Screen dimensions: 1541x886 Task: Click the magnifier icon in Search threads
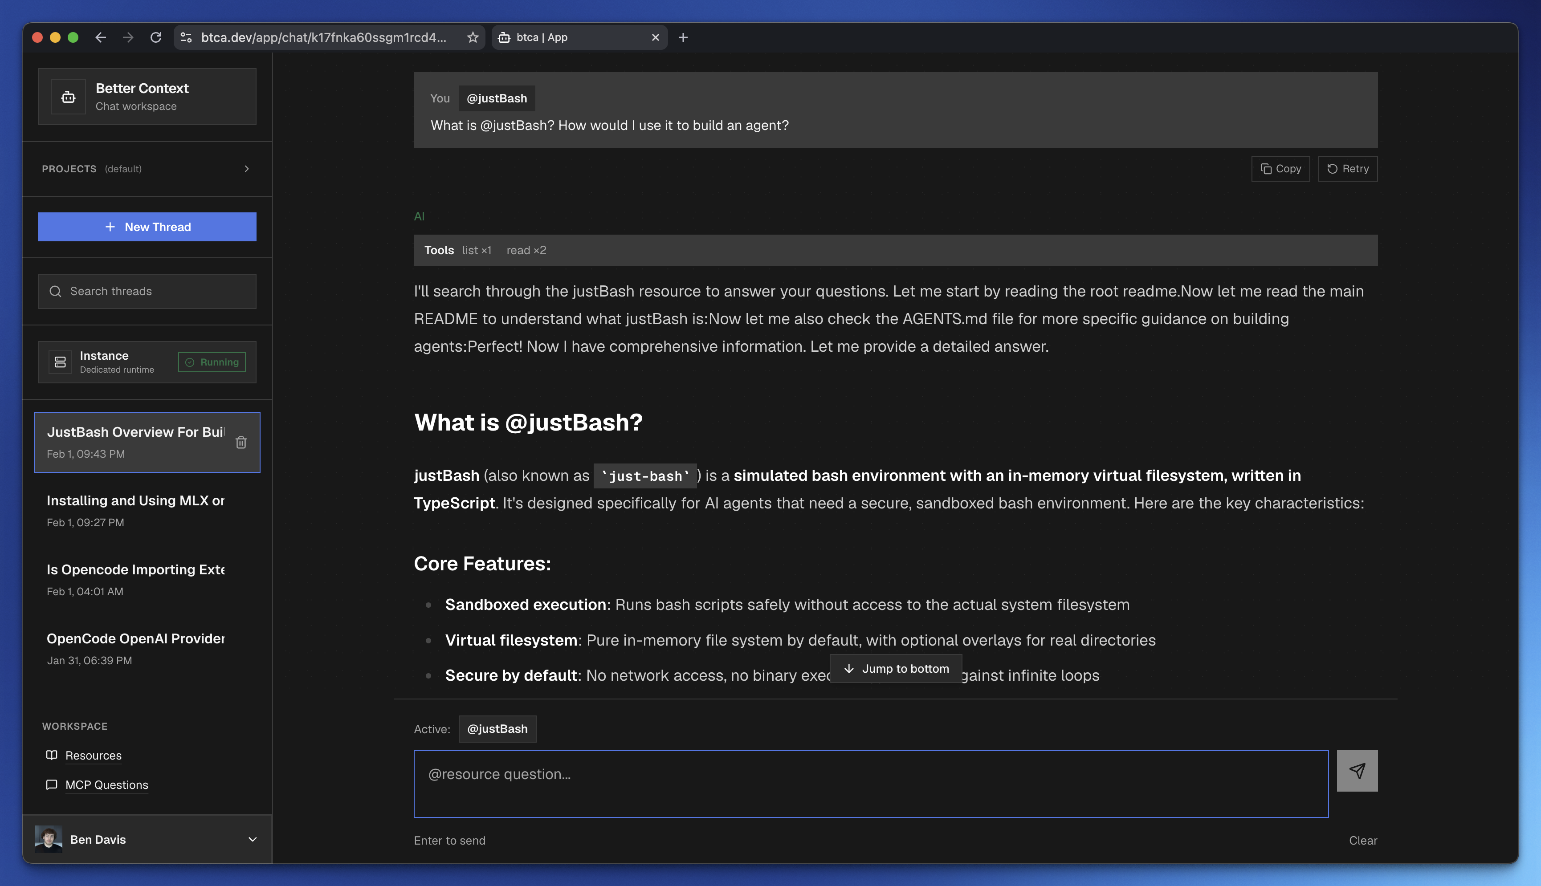click(56, 291)
